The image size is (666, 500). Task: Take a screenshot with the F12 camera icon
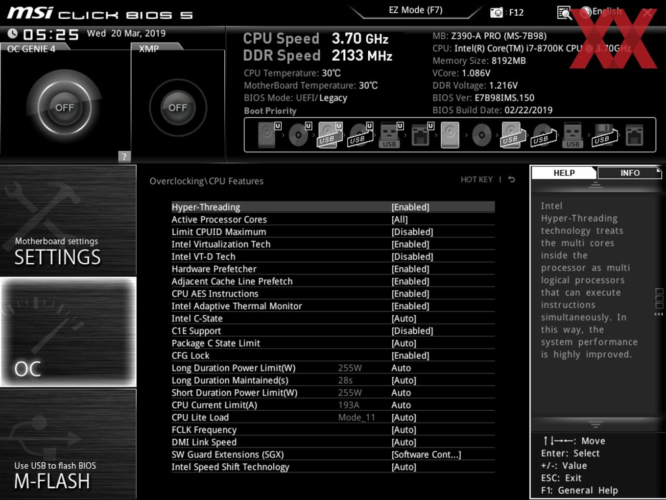pyautogui.click(x=497, y=12)
